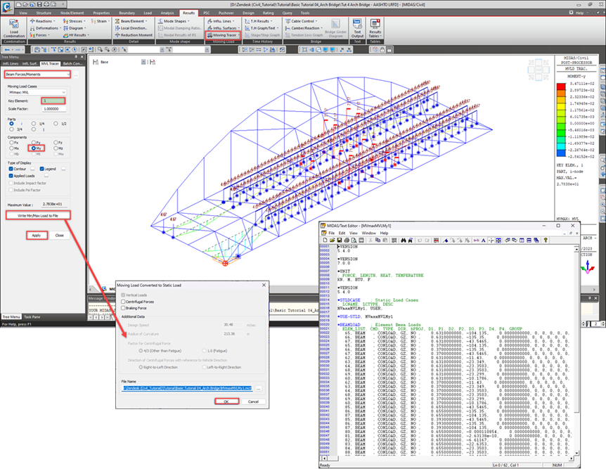Image resolution: width=606 pixels, height=469 pixels.
Task: Switch to the Infl. Lines tree tab
Action: click(11, 63)
